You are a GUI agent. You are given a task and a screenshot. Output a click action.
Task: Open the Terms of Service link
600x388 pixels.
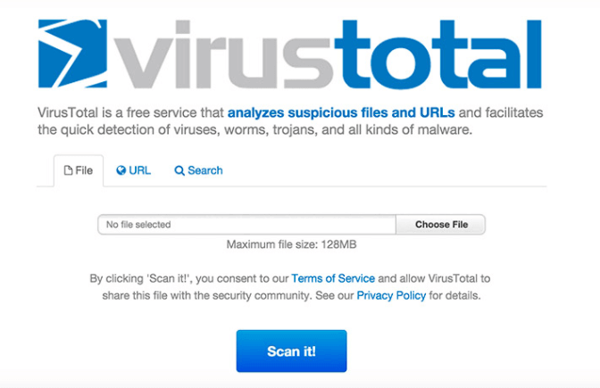click(334, 278)
